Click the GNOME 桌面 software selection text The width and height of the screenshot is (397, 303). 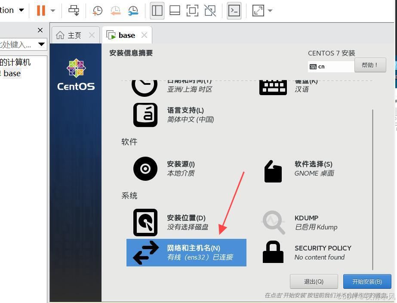click(314, 173)
